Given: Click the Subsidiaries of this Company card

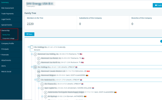Looking at the screenshot, I should (x=103, y=23).
